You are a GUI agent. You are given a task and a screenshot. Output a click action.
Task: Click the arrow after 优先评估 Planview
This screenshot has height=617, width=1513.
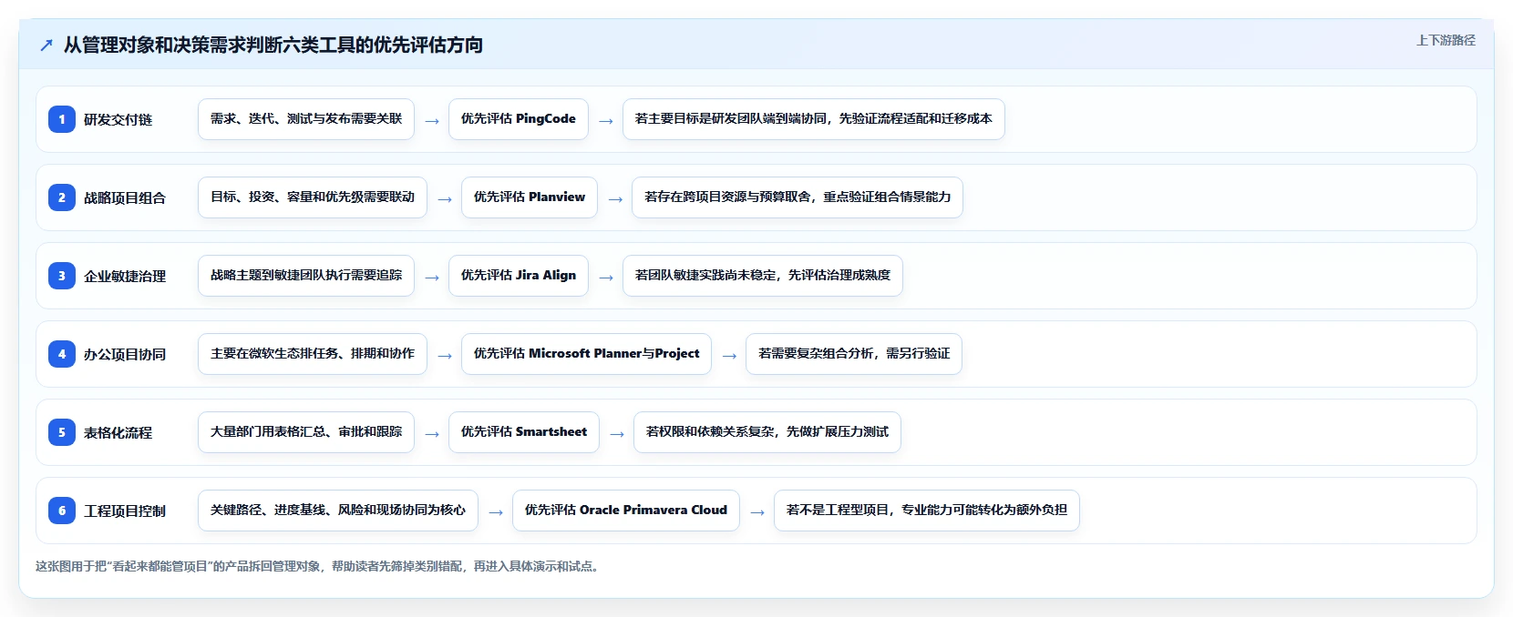tap(615, 199)
